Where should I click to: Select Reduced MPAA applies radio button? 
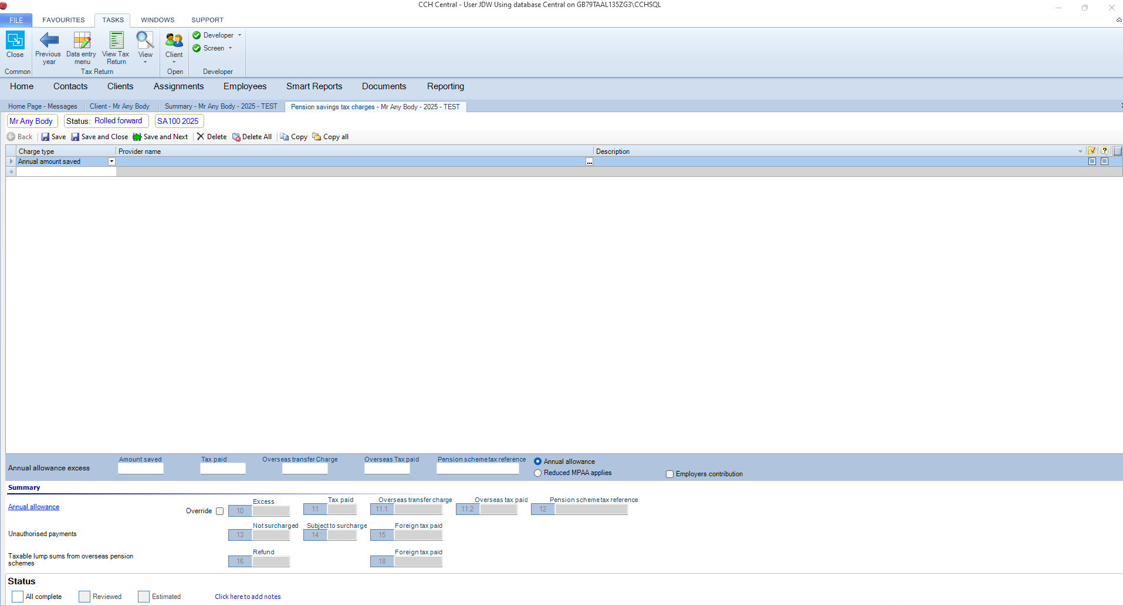(537, 473)
